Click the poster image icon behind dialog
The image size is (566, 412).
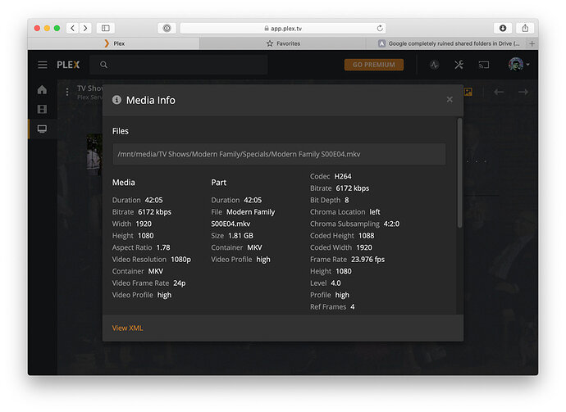(x=468, y=92)
